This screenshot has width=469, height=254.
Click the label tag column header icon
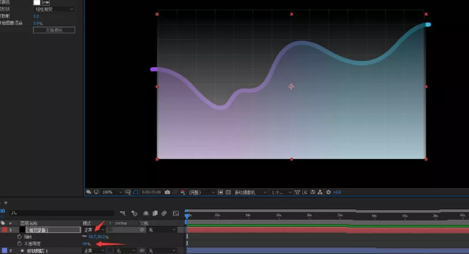click(3, 223)
